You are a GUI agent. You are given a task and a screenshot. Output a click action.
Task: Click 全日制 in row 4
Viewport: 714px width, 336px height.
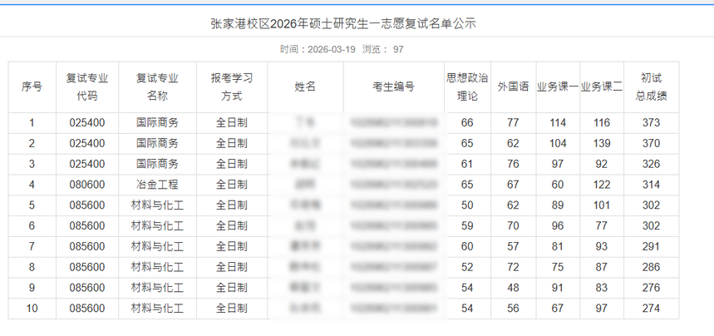pyautogui.click(x=232, y=185)
